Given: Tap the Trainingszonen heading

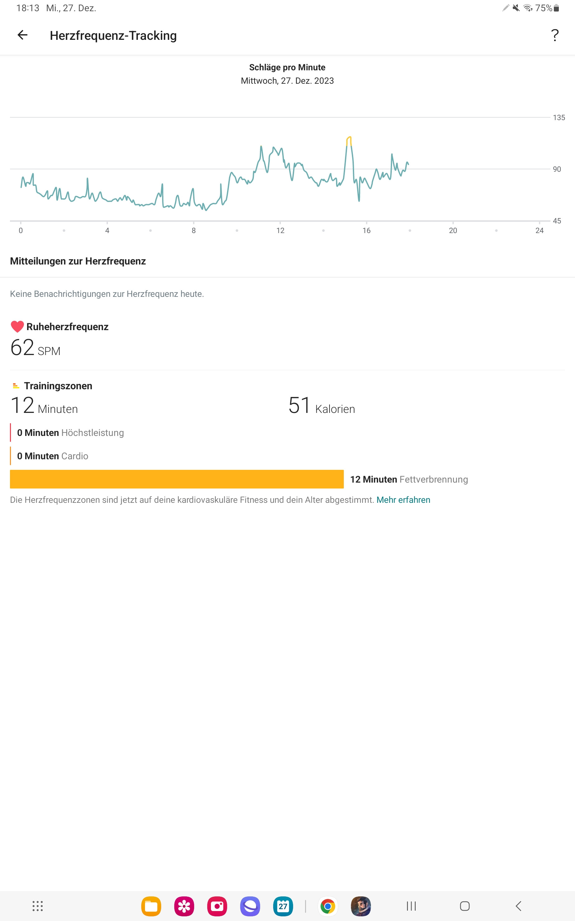Looking at the screenshot, I should (58, 386).
